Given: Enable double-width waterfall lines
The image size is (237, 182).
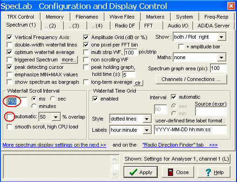Looking at the screenshot, I should 10,45.
